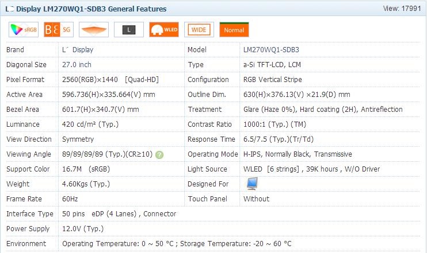Click the 1000:1 contrast ratio value
The height and width of the screenshot is (253, 427).
[274, 124]
